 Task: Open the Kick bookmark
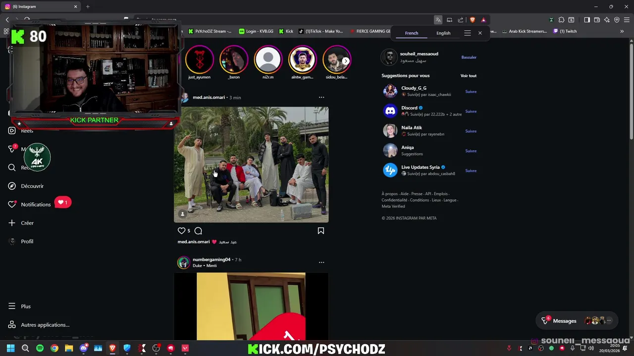click(x=286, y=31)
